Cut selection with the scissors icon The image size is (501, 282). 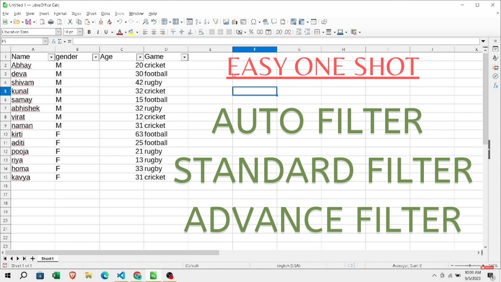[x=70, y=22]
